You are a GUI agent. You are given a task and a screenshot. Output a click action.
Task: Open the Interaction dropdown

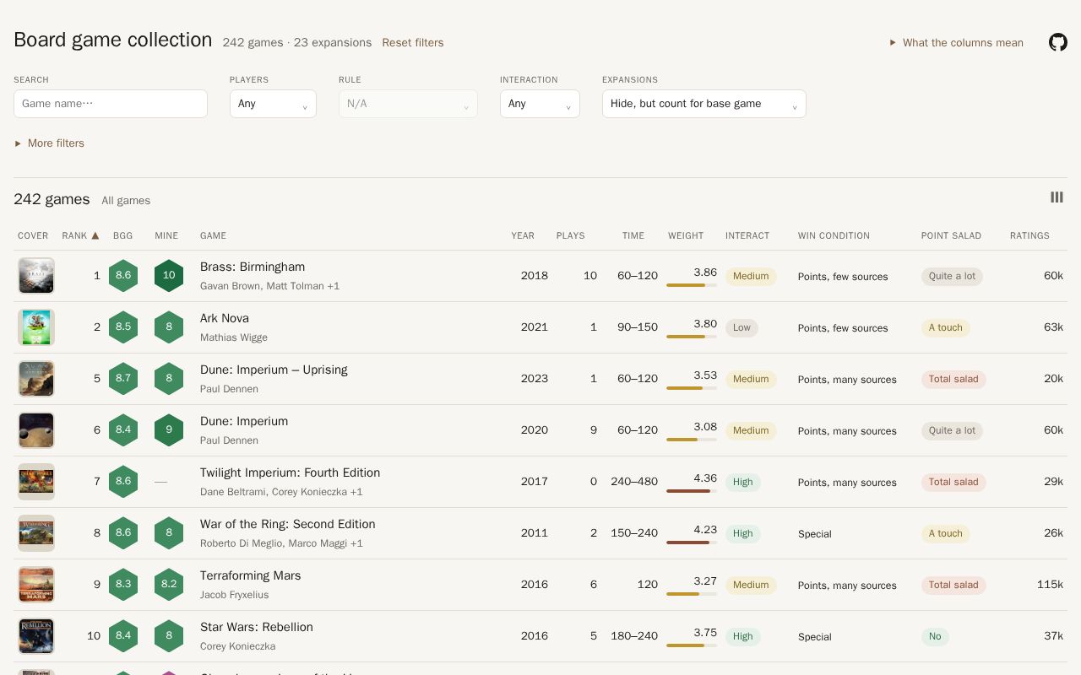[540, 104]
